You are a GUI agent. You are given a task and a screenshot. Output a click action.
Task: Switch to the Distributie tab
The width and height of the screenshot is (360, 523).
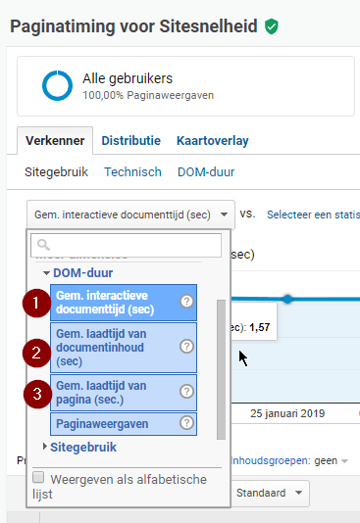tap(130, 140)
